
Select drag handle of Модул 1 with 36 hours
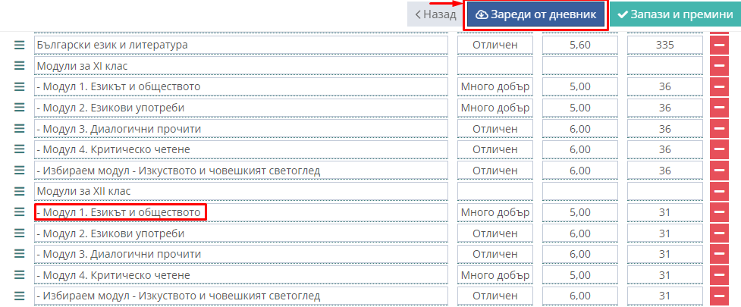point(19,86)
